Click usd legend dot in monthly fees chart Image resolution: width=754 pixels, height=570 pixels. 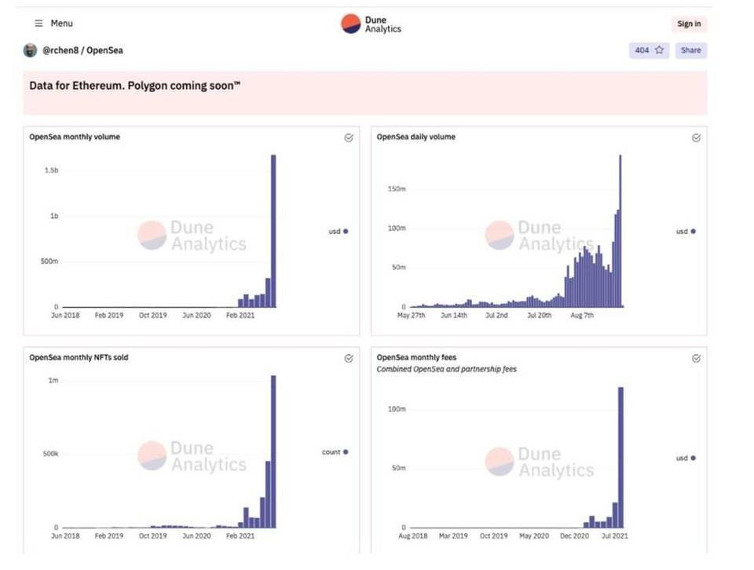click(694, 458)
